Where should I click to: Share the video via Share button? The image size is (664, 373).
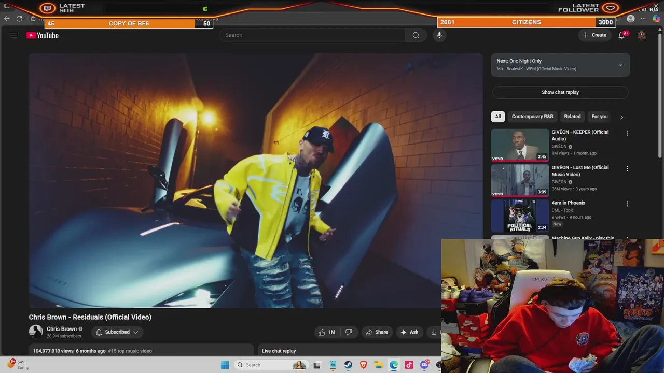click(x=376, y=332)
